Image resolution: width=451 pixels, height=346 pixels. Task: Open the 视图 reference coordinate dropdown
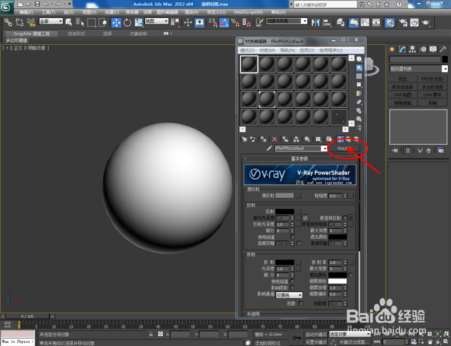[166, 21]
